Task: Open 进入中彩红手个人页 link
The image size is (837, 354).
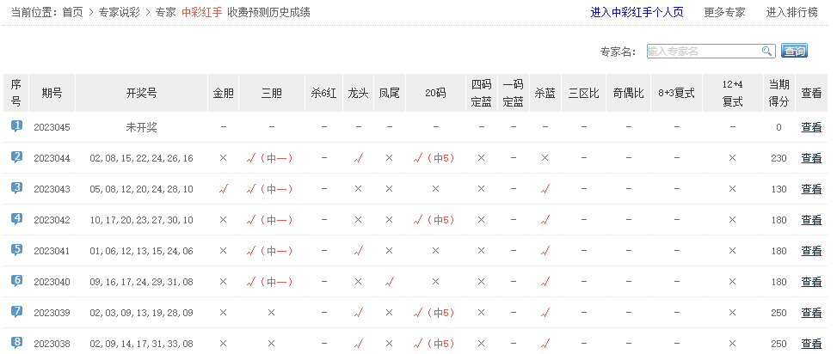Action: (637, 13)
